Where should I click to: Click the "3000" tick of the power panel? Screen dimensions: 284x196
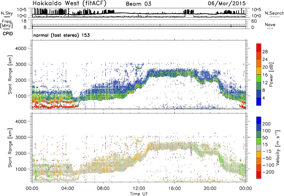(21, 64)
